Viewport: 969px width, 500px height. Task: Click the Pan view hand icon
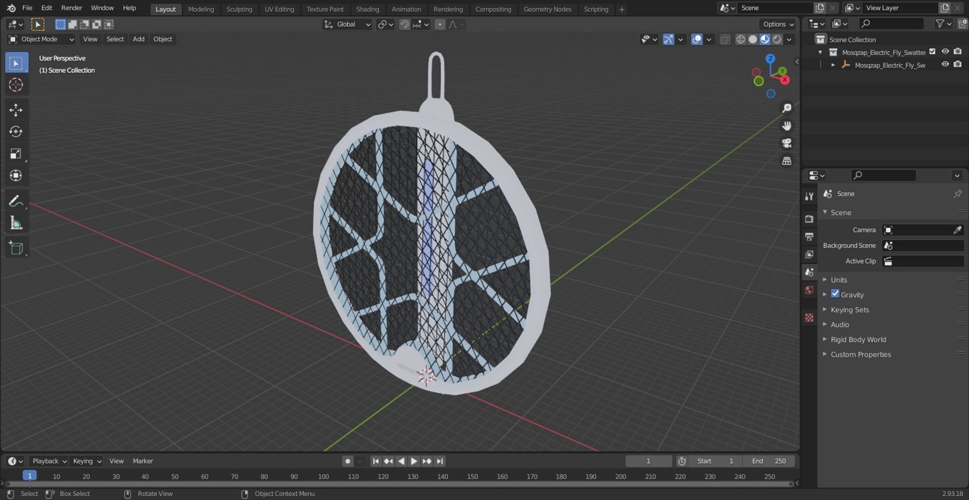786,126
